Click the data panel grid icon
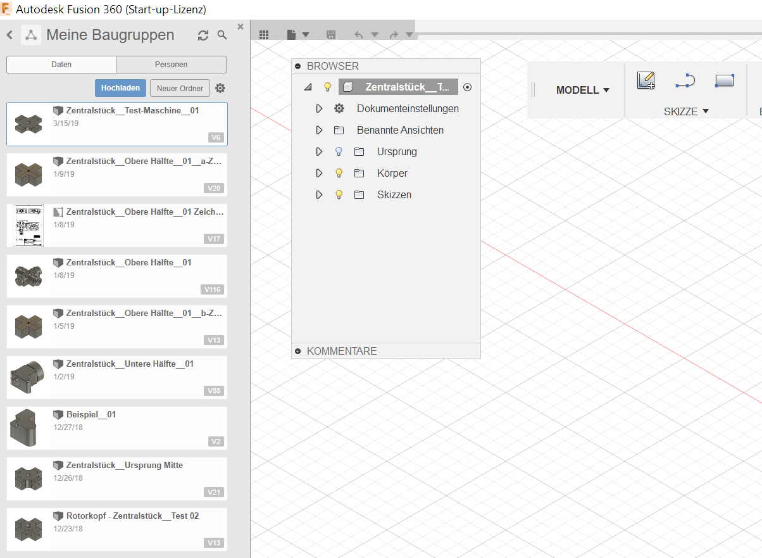762x558 pixels. click(264, 35)
